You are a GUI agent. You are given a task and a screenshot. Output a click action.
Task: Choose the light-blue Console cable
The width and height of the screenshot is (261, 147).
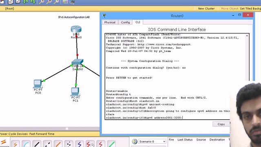pyautogui.click(x=26, y=144)
